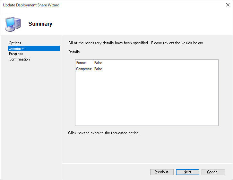Click the computer wizard icon in header

click(13, 24)
